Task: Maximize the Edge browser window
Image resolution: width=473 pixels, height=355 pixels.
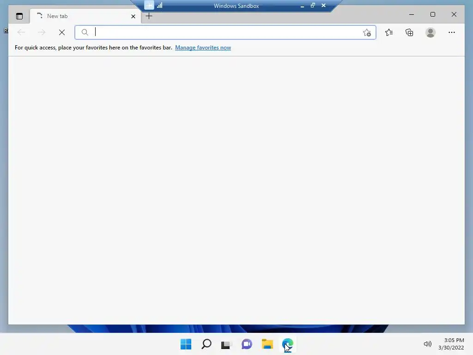Action: click(432, 14)
